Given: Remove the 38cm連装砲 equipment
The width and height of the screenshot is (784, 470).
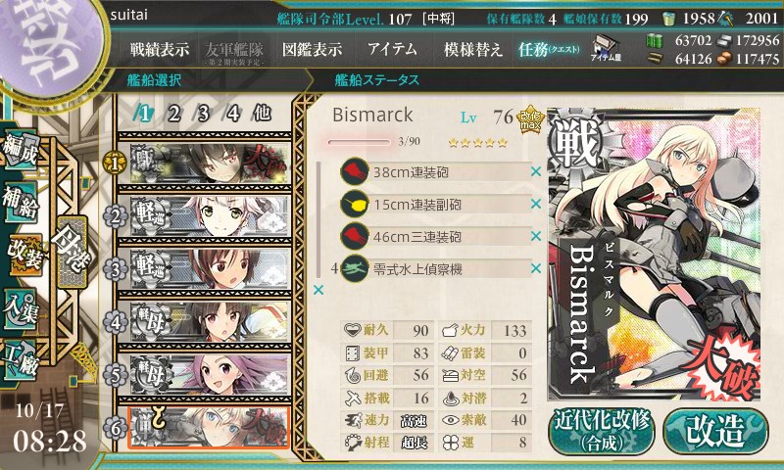Looking at the screenshot, I should pyautogui.click(x=536, y=171).
